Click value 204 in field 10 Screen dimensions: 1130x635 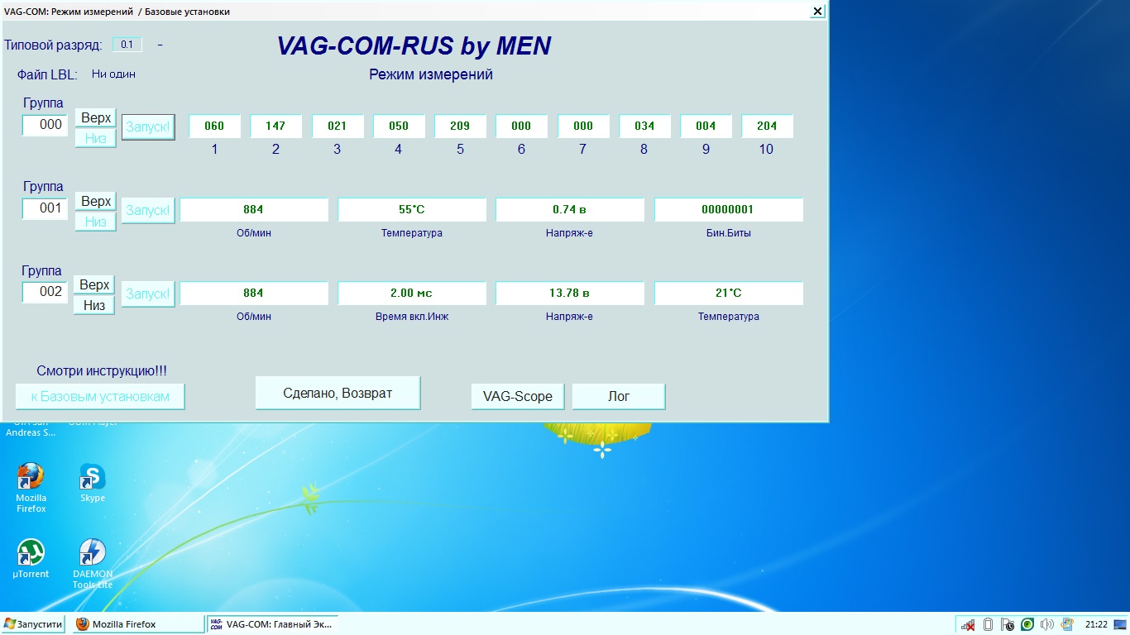(767, 126)
